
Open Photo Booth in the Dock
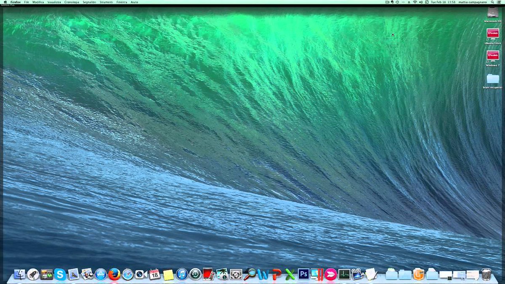(209, 275)
